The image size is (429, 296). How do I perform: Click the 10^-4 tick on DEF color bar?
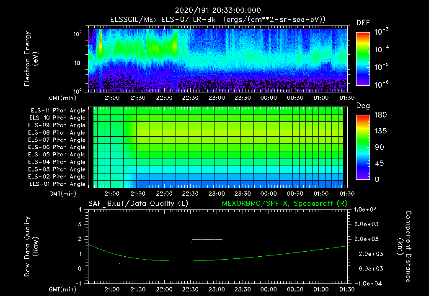click(x=382, y=49)
